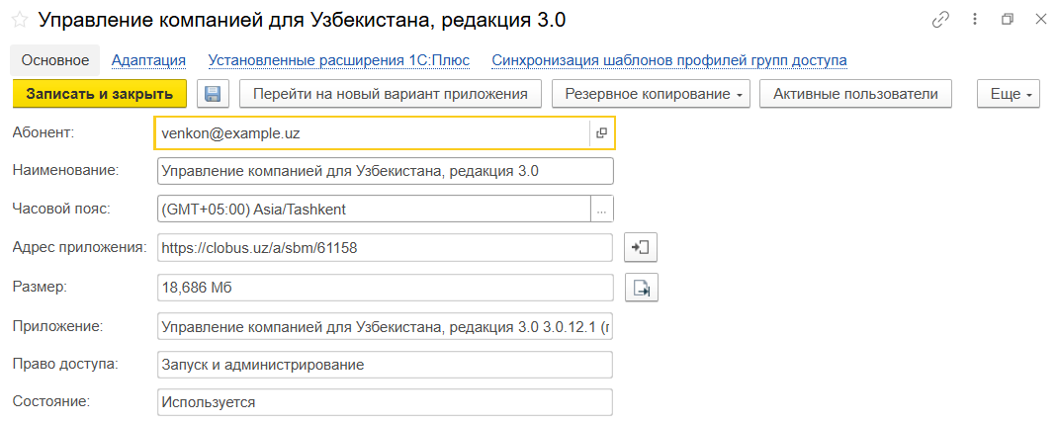Switch to the Адаптация tab
Screen dimensions: 1057x423
[148, 60]
